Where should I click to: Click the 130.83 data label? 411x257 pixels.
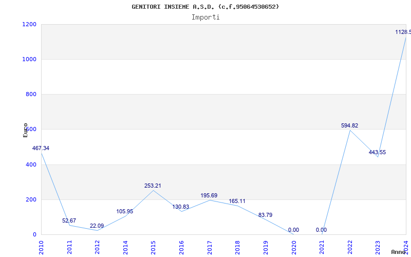(181, 207)
